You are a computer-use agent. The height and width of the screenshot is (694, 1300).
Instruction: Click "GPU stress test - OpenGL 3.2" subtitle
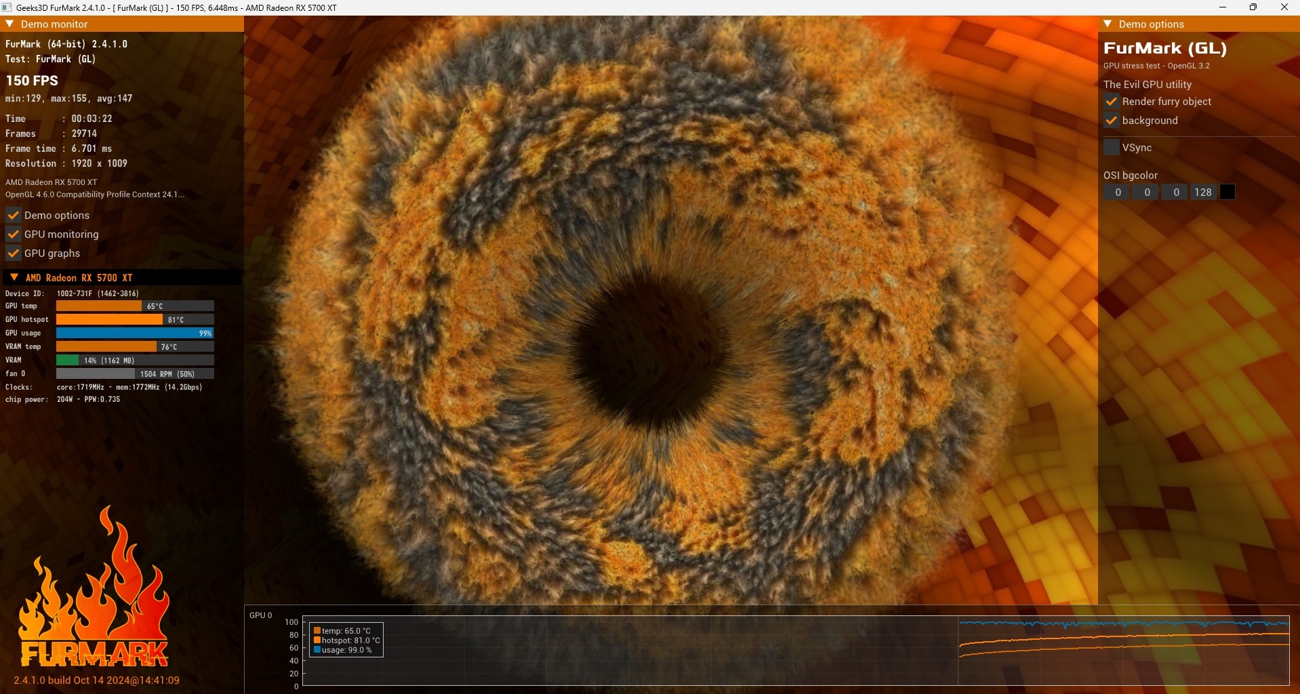(1156, 66)
